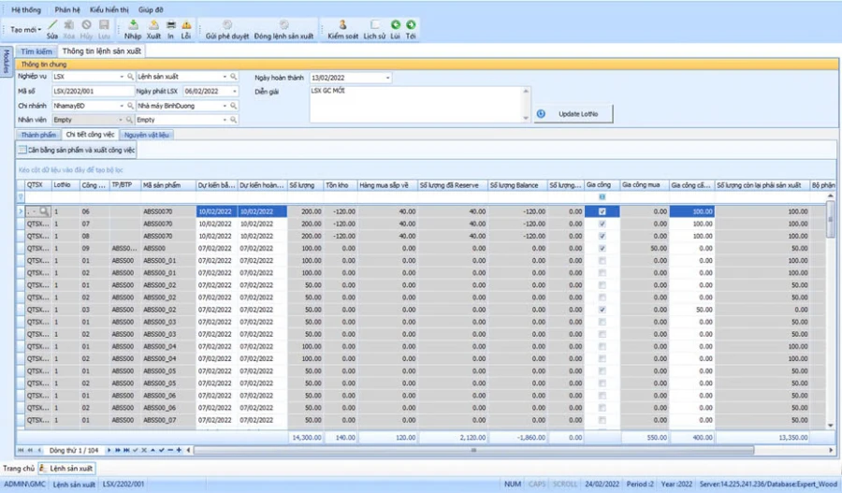Viewport: 842px width, 493px height.
Task: Go to Trang chủ bottom tab
Action: [x=19, y=469]
